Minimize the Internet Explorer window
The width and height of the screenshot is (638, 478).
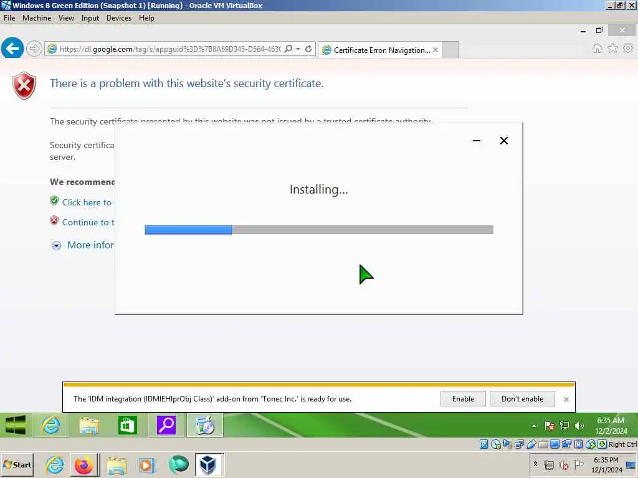point(583,31)
